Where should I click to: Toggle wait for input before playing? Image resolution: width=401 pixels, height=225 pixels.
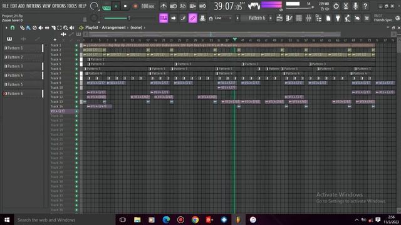[173, 6]
